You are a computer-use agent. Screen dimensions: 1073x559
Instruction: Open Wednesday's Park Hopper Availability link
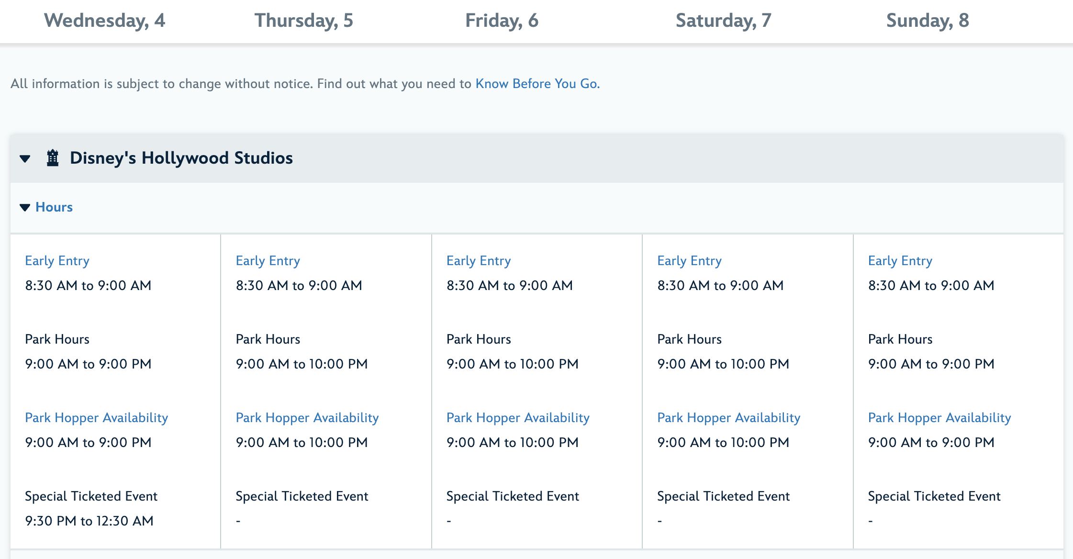[96, 418]
